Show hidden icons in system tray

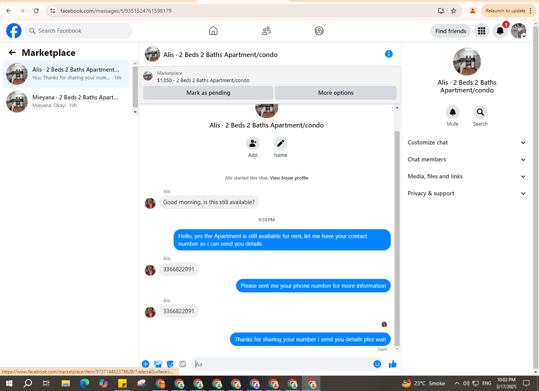[x=457, y=383]
